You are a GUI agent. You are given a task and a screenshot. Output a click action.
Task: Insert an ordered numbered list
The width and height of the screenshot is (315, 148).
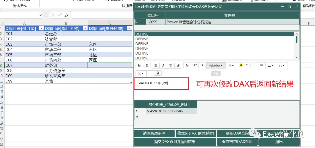[262, 65]
